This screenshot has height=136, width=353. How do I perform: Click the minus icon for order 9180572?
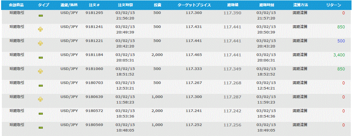pyautogui.click(x=41, y=114)
